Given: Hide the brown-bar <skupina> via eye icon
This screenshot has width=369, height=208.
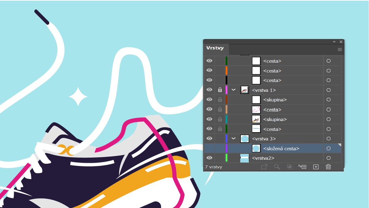Looking at the screenshot, I should (x=209, y=100).
